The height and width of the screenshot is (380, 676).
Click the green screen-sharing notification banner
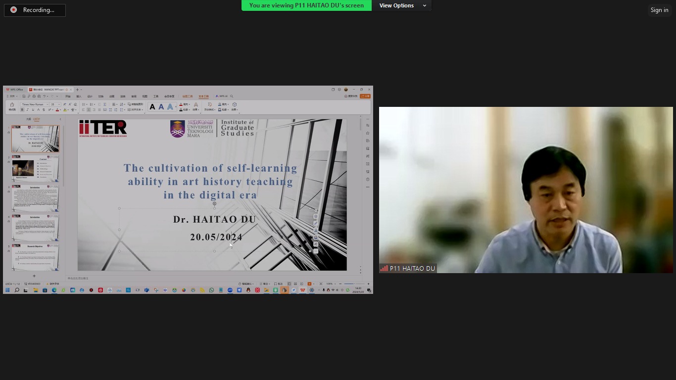[x=306, y=5]
